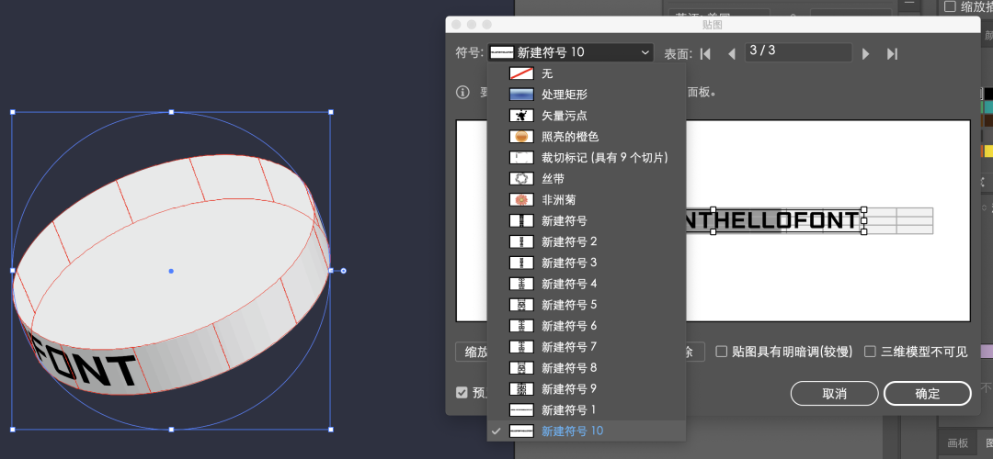
Task: Pick the 照亮的橙色 symbol
Action: pos(570,136)
